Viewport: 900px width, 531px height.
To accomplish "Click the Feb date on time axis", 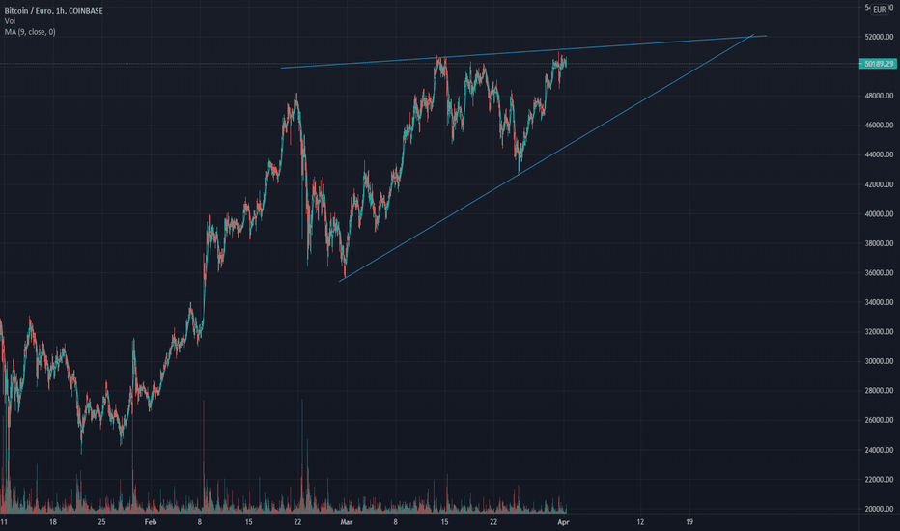I will pos(151,522).
